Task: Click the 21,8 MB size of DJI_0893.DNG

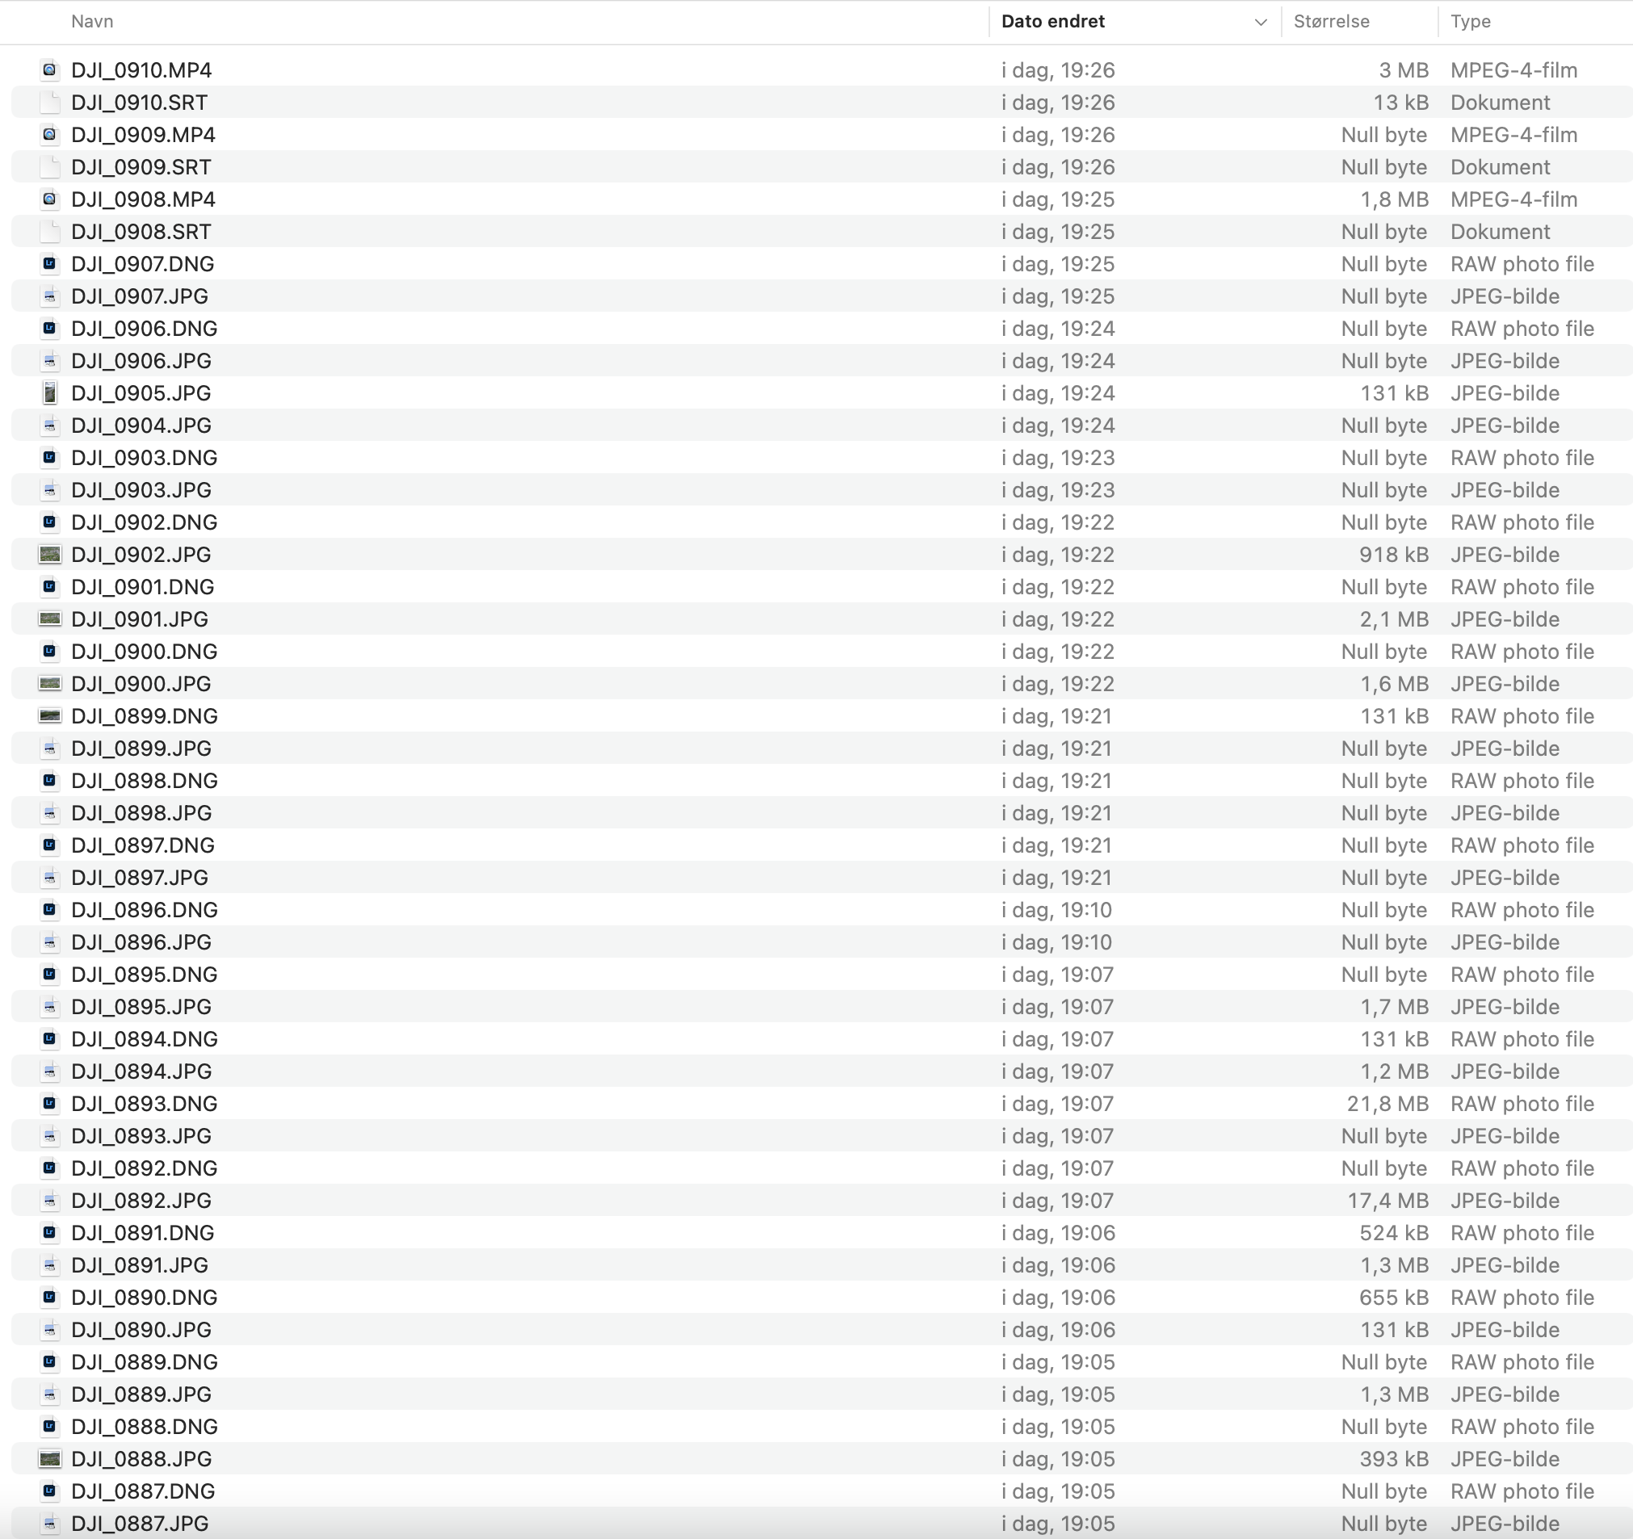Action: coord(1387,1104)
